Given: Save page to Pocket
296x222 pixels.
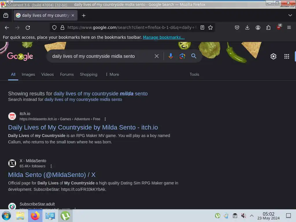Looking at the screenshot, I should 237,27.
